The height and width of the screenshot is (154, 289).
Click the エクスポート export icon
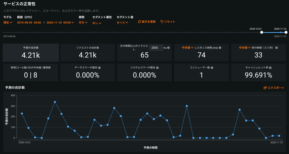click(265, 88)
